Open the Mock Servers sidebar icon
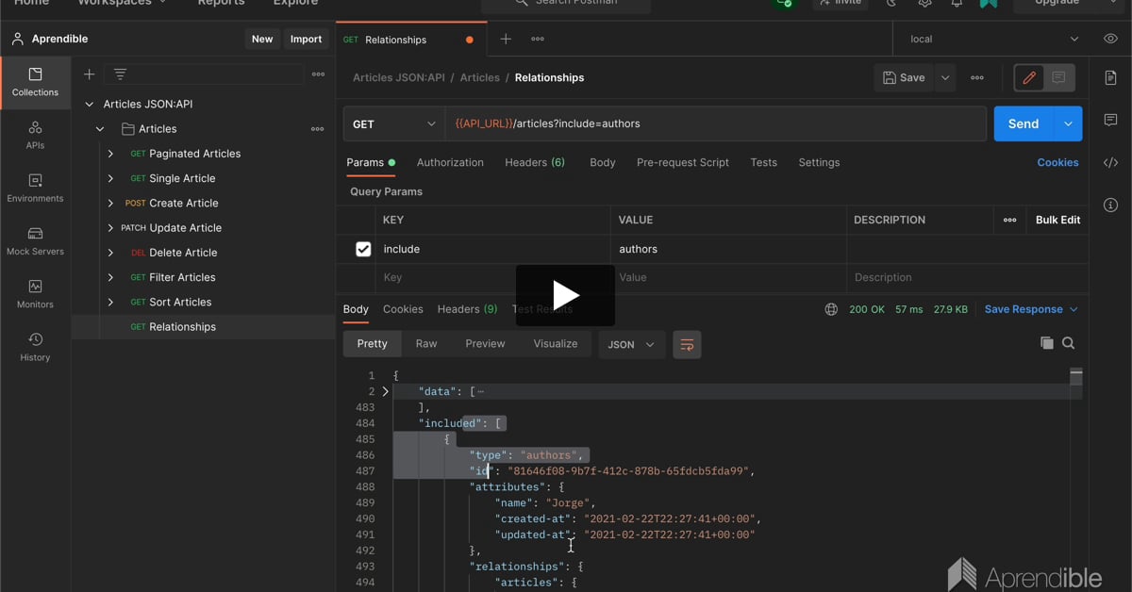The image size is (1132, 592). tap(35, 241)
